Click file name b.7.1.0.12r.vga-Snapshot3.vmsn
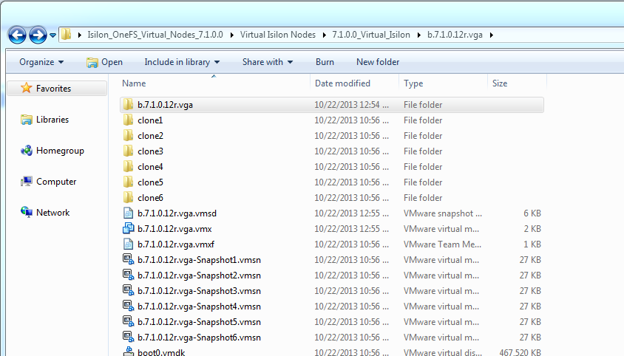Image resolution: width=624 pixels, height=356 pixels. tap(200, 291)
